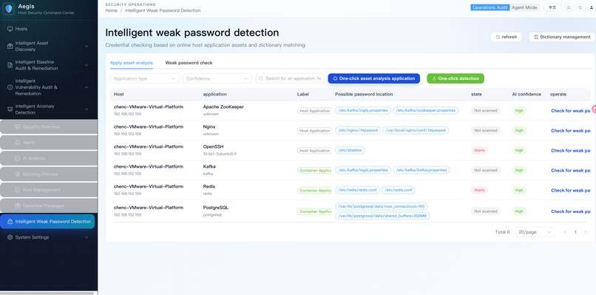Click the sidebar horizontal scrollbar

pyautogui.click(x=47, y=293)
